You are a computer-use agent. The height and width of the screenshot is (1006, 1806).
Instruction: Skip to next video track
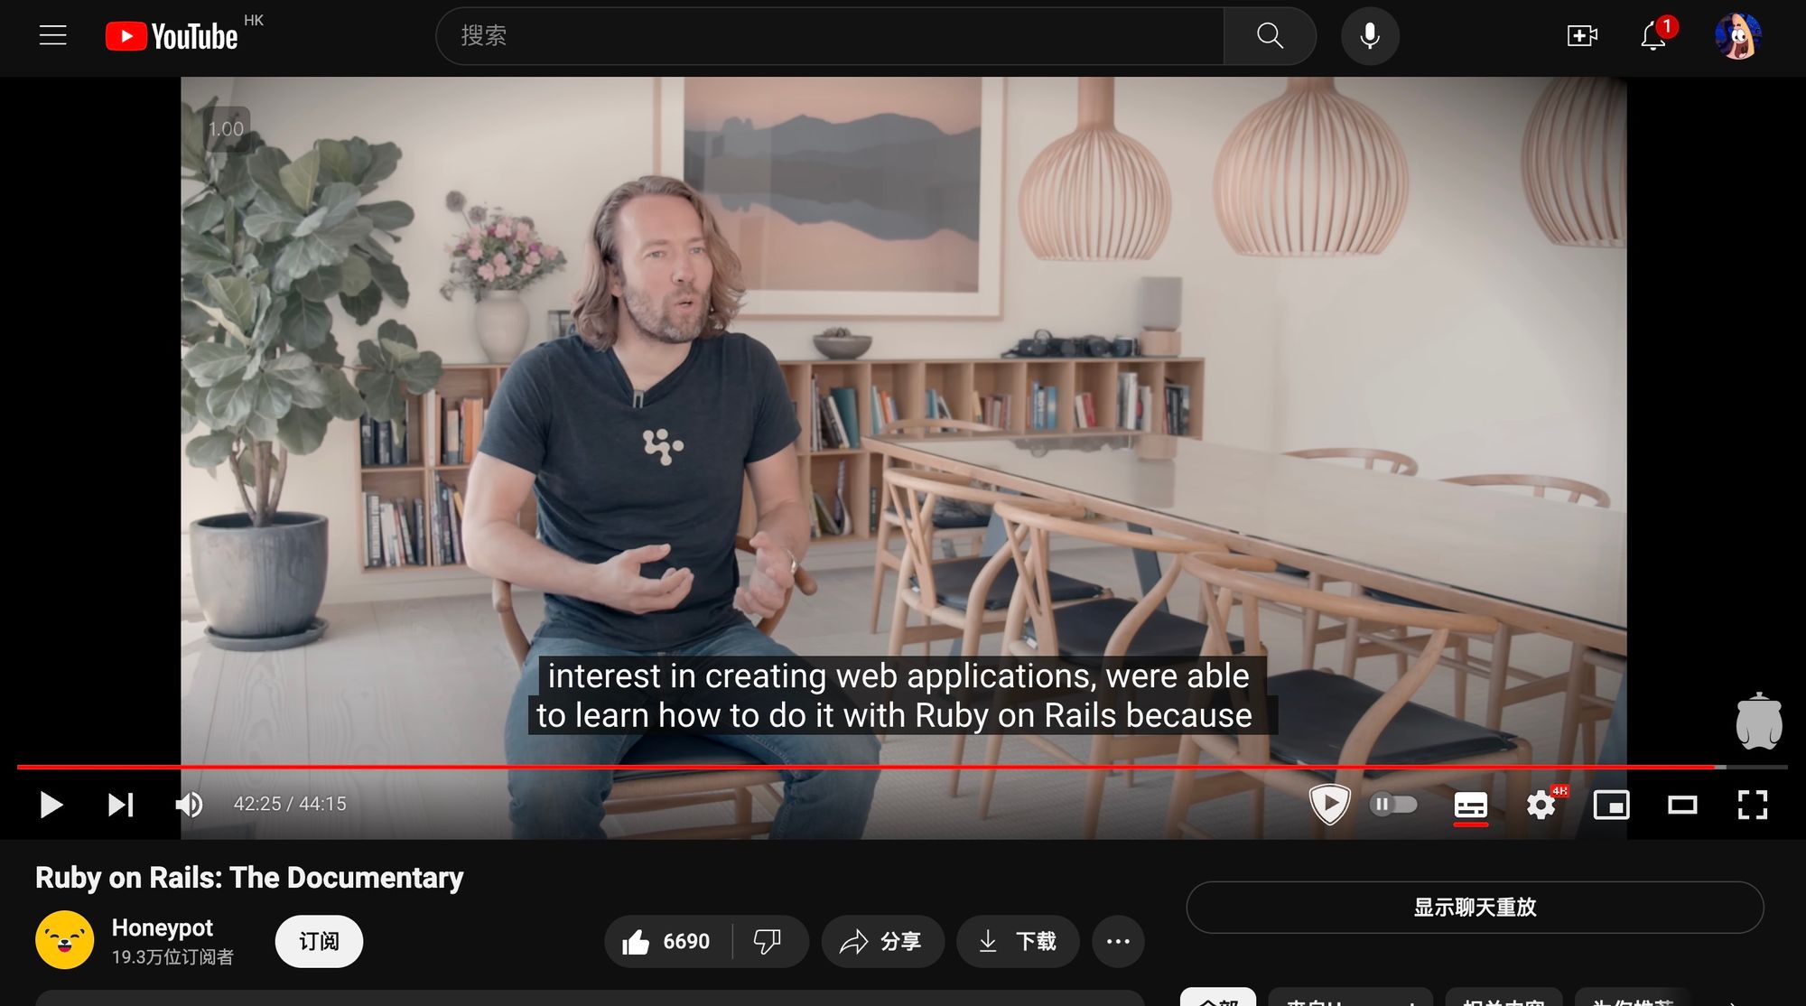(119, 804)
